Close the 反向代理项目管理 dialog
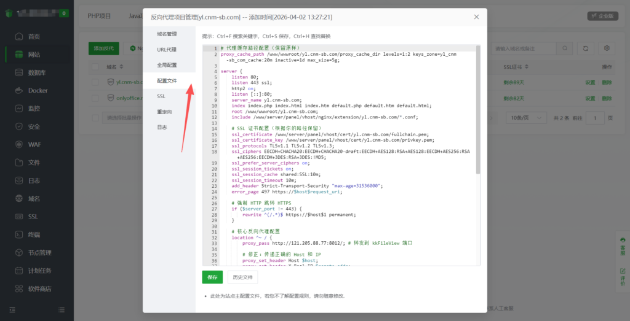The width and height of the screenshot is (630, 321). [x=477, y=17]
